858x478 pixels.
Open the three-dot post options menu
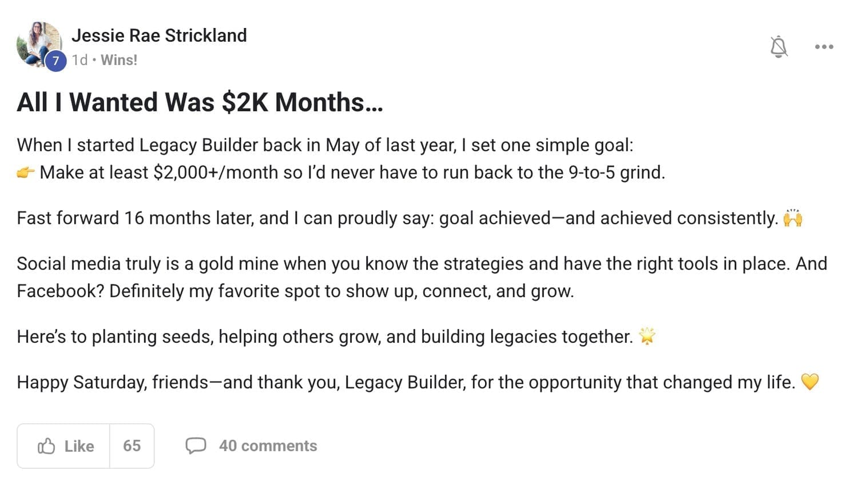(824, 47)
